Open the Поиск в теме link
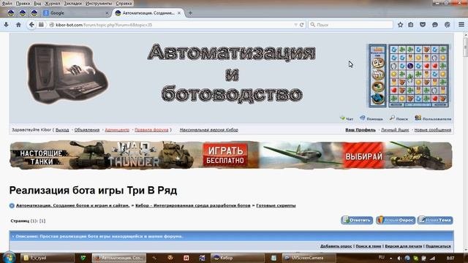The height and width of the screenshot is (263, 468). click(x=369, y=246)
